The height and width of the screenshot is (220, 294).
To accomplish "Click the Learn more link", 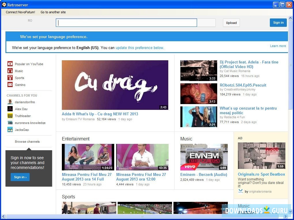I will coord(278,46).
